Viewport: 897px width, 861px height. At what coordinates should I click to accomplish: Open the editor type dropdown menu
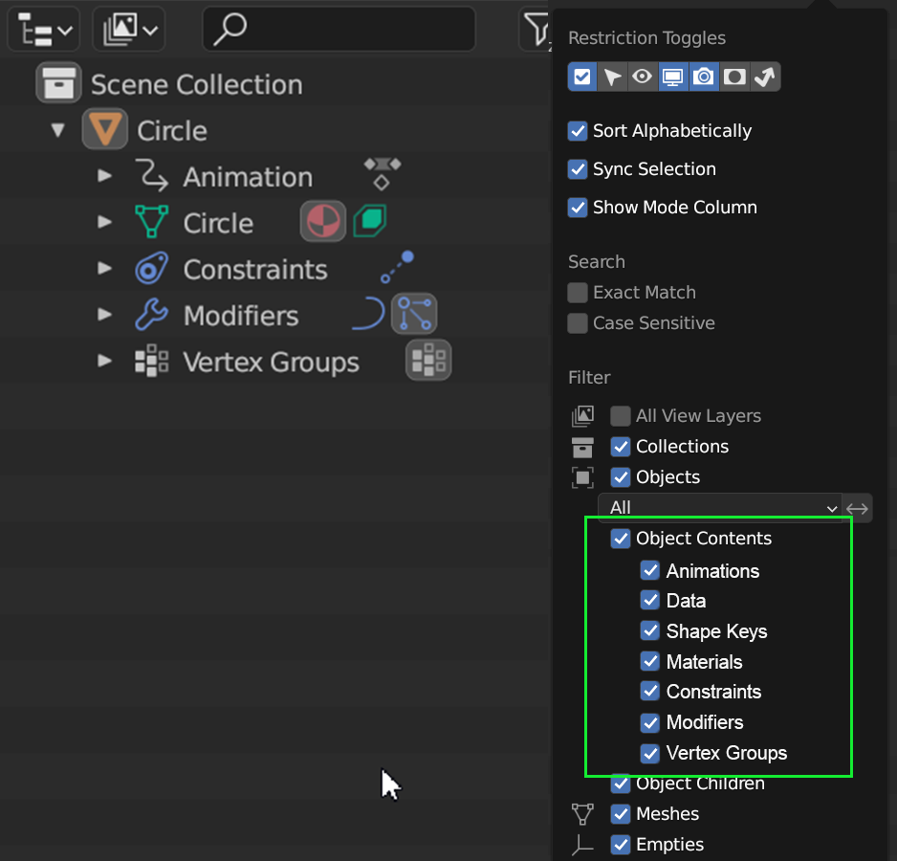(x=44, y=29)
